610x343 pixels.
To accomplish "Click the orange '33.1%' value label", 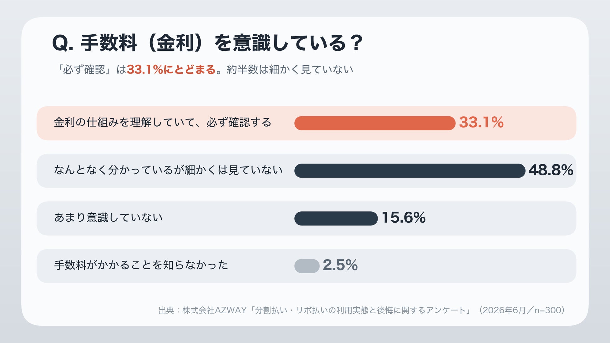I will pos(481,122).
